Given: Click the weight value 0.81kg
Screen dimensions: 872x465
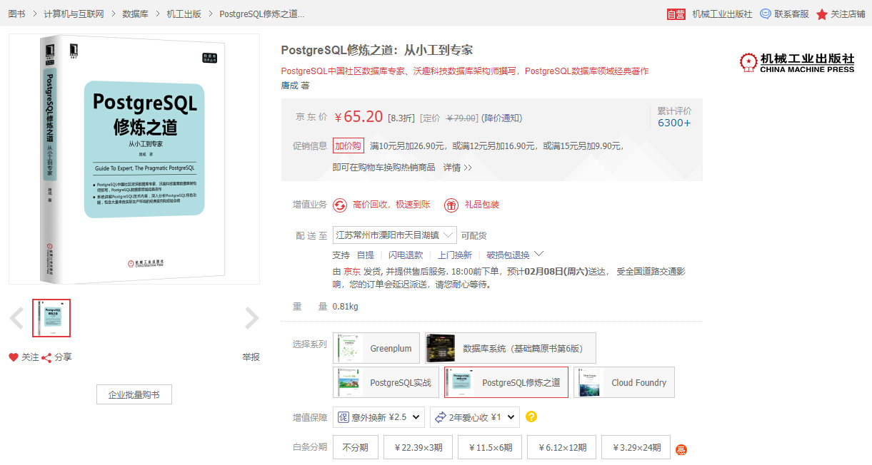Looking at the screenshot, I should [346, 307].
